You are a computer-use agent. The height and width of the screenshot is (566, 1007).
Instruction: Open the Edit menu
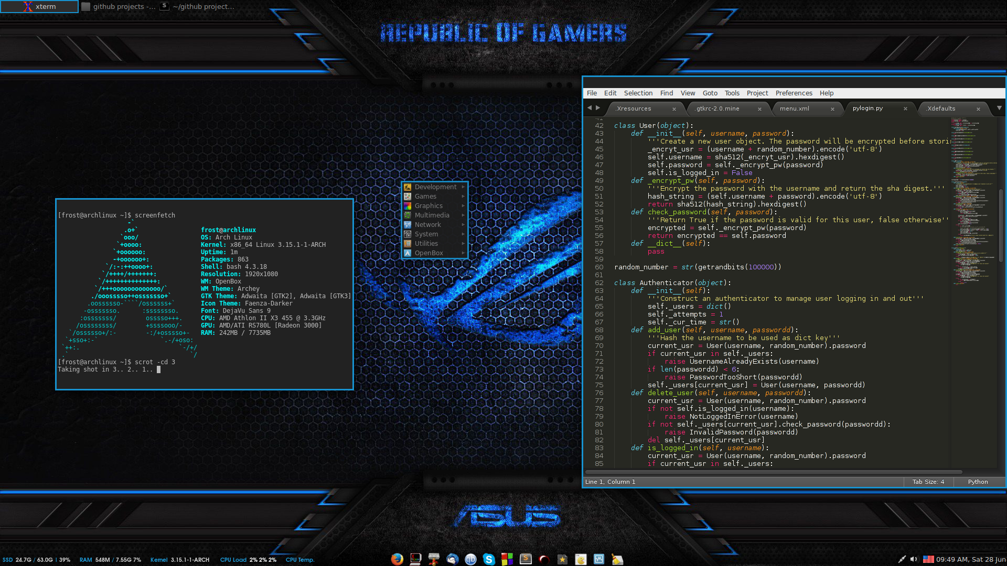(x=610, y=93)
